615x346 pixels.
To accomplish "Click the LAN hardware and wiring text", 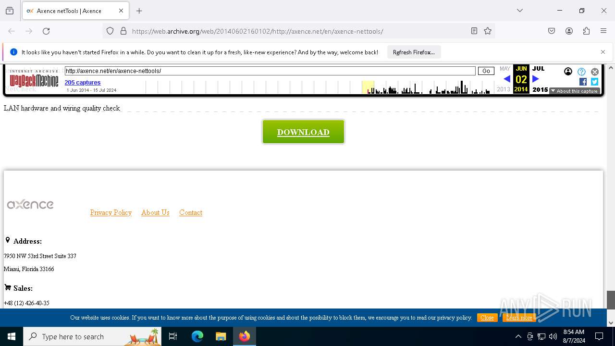I will [x=61, y=108].
